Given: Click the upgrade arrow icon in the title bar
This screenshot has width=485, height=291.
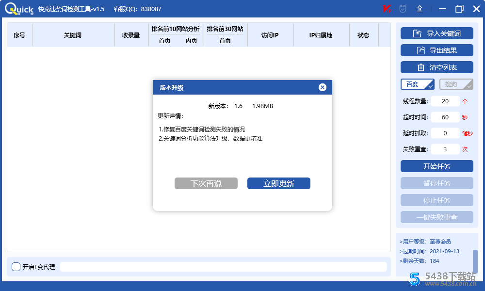Looking at the screenshot, I should 420,8.
